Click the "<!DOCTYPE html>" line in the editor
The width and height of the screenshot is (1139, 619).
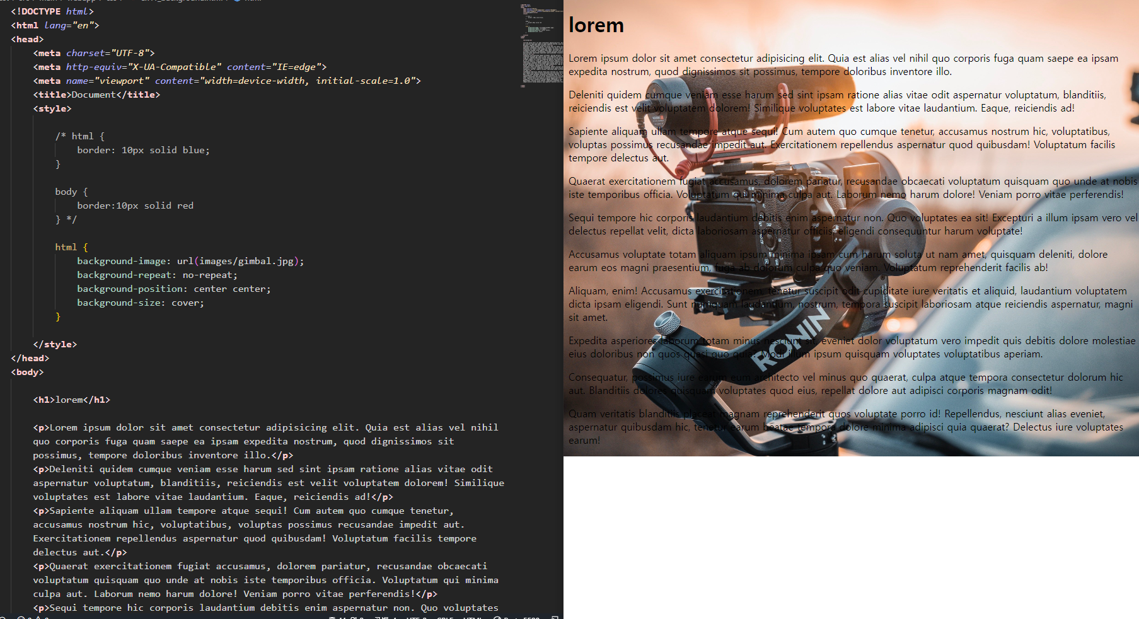[52, 11]
